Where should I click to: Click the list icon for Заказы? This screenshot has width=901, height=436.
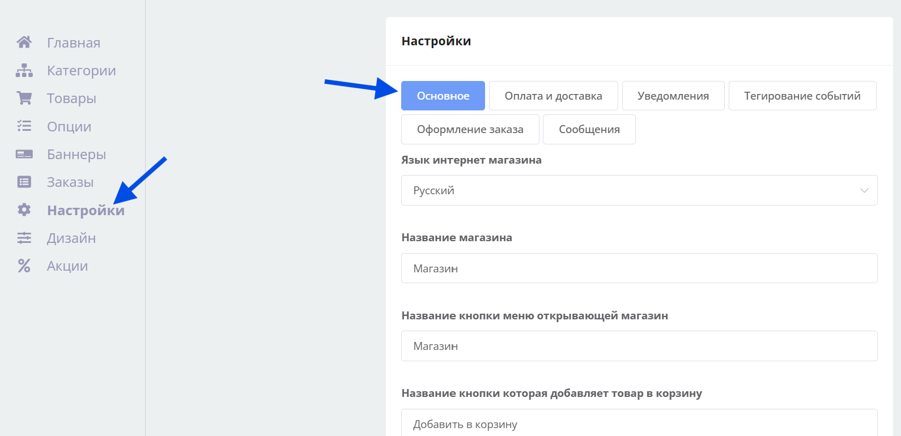coord(24,182)
